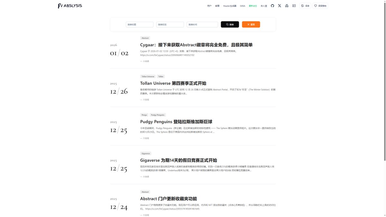The image size is (386, 217).
Task: Click the orange 重置 reset button
Action: pyautogui.click(x=251, y=24)
